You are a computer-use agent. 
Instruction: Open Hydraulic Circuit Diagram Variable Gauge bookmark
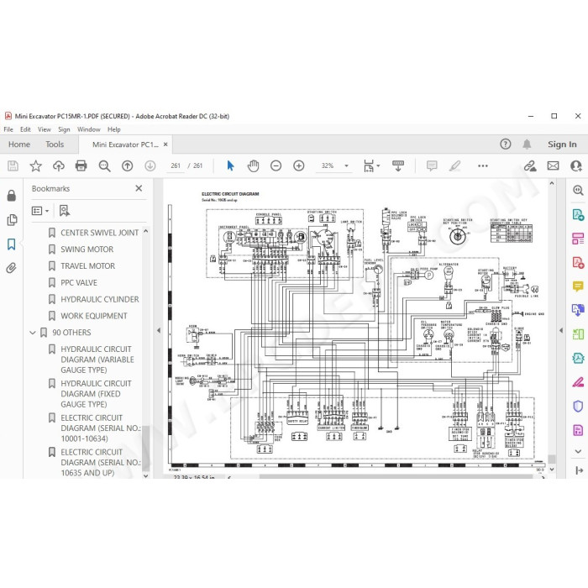coord(97,360)
